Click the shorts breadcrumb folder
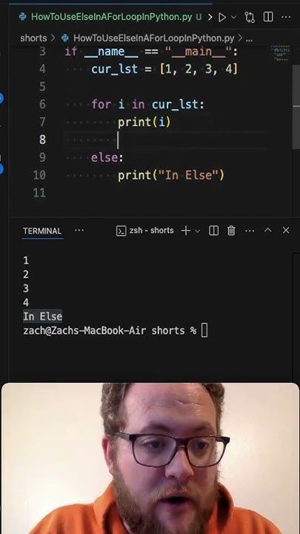This screenshot has height=534, width=300. 33,38
